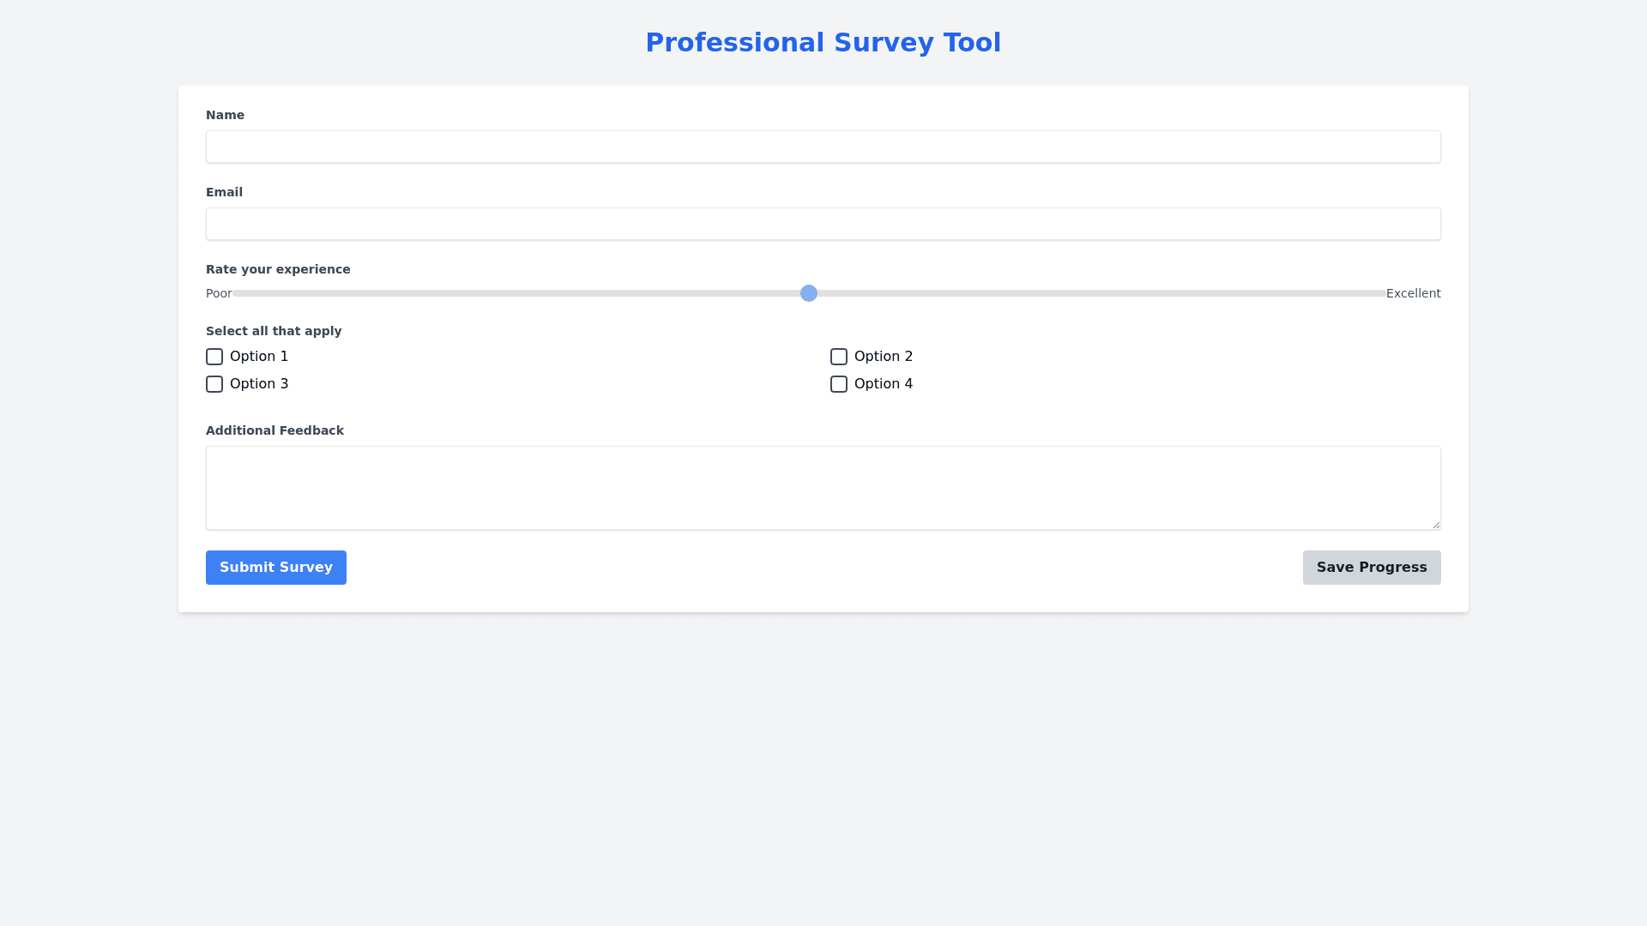Click inside Additional Feedback textarea
The height and width of the screenshot is (926, 1647).
(x=823, y=488)
